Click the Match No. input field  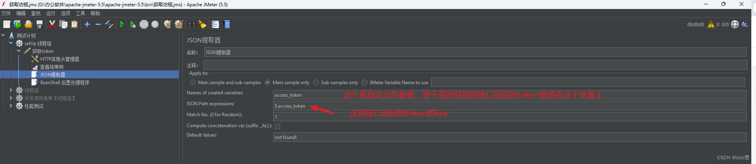point(509,117)
